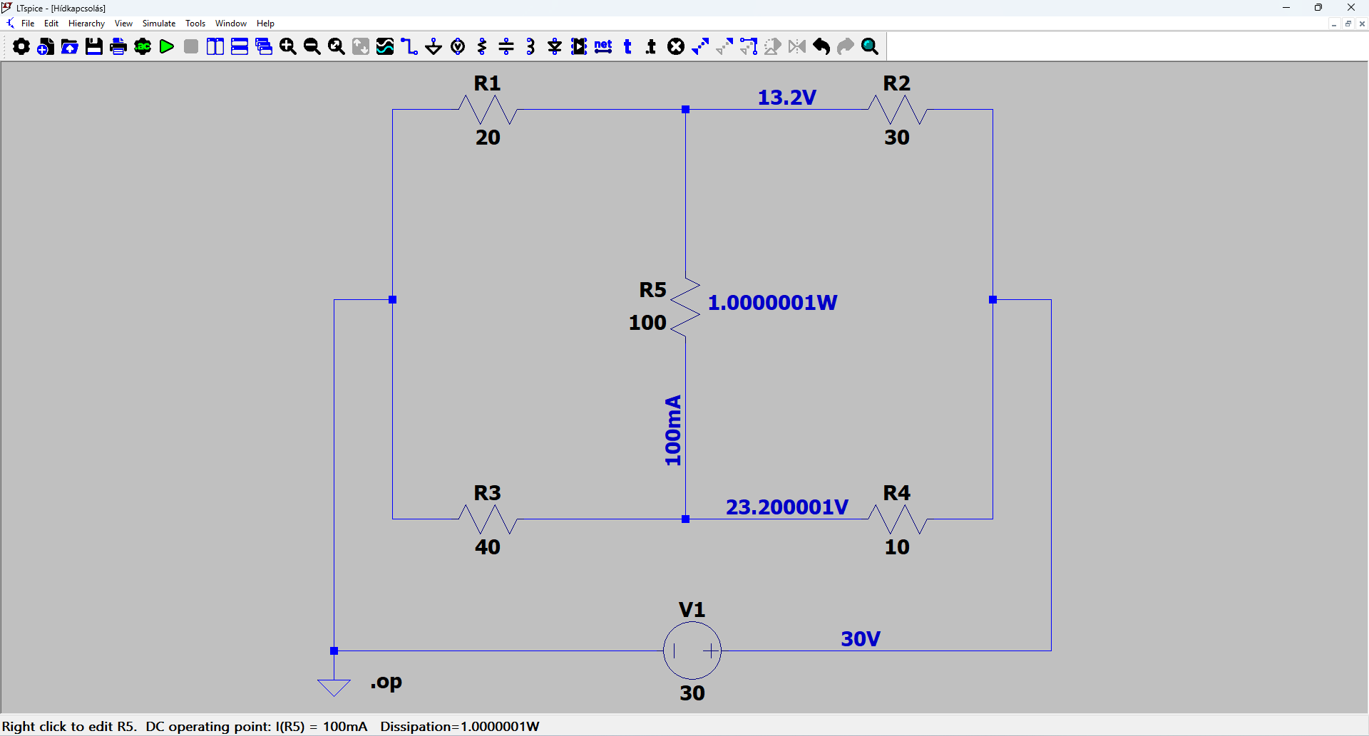The image size is (1369, 736).
Task: Open the Tools menu
Action: (195, 24)
